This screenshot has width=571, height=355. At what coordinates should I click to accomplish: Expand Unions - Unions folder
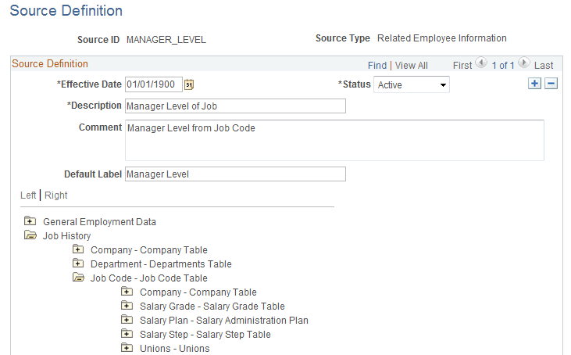pos(127,347)
